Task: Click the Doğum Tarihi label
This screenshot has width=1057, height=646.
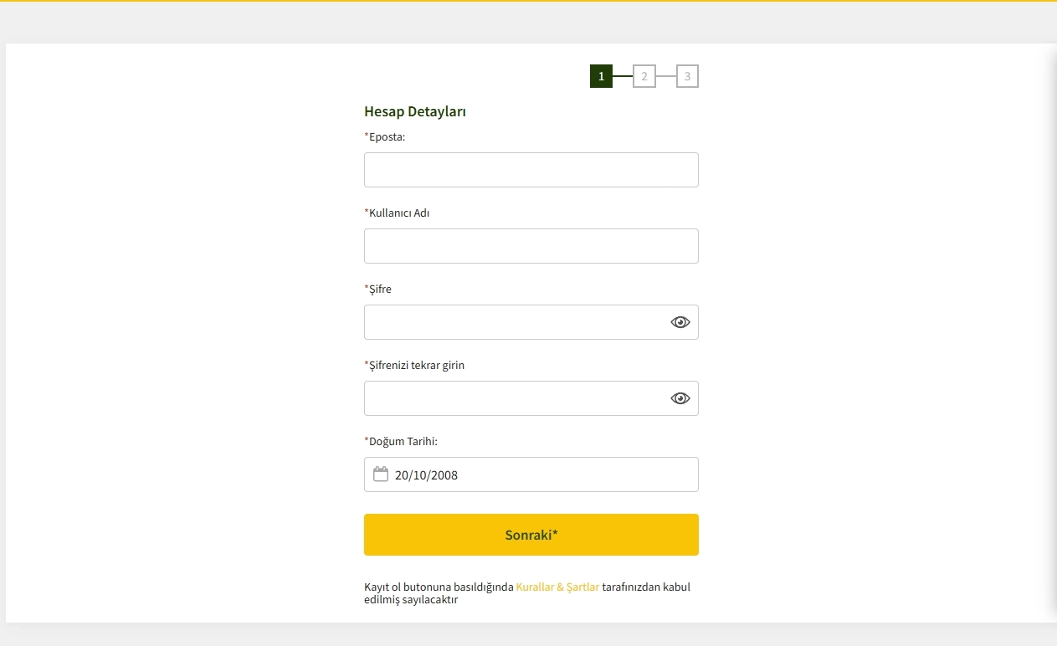Action: coord(401,441)
